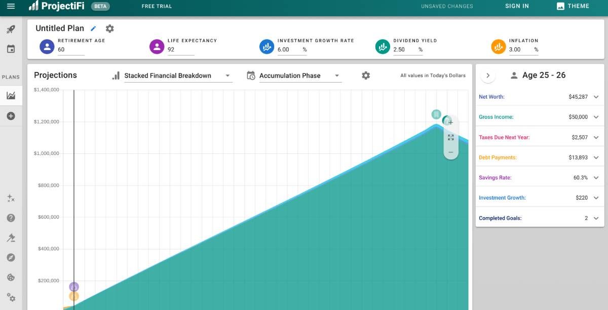This screenshot has width=608, height=310.
Task: Open the cookie icon in sidebar
Action: [11, 278]
